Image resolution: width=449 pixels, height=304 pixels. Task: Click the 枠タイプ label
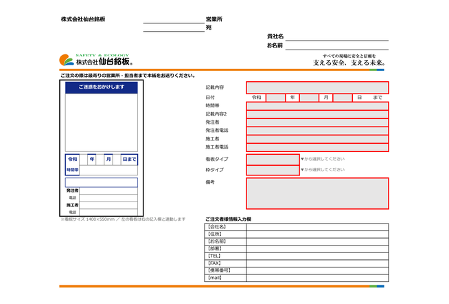[x=215, y=170]
